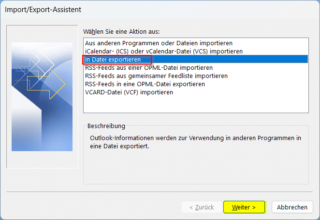
Task: Select "Aus anderen Programmen oder Dateien importieren"
Action: (x=159, y=43)
